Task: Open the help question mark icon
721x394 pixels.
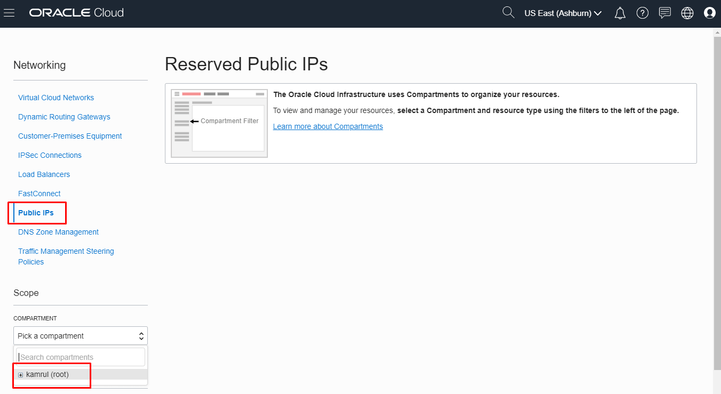Action: tap(643, 13)
